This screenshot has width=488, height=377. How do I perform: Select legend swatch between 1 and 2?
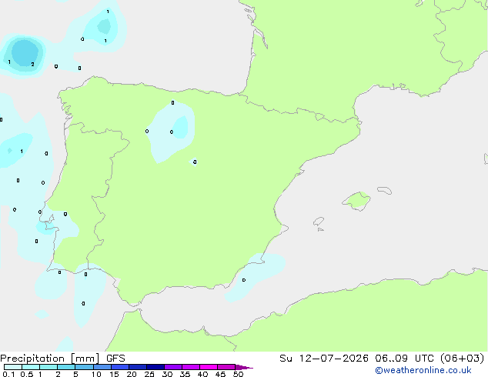point(48,367)
